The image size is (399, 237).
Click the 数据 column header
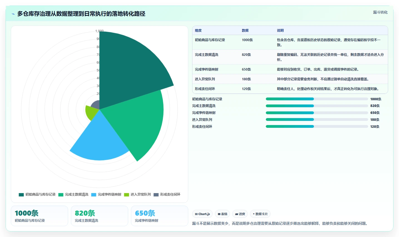[x=245, y=31]
